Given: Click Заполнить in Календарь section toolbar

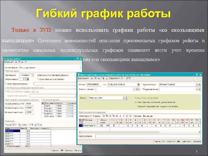Looking at the screenshot, I should pyautogui.click(x=23, y=125).
